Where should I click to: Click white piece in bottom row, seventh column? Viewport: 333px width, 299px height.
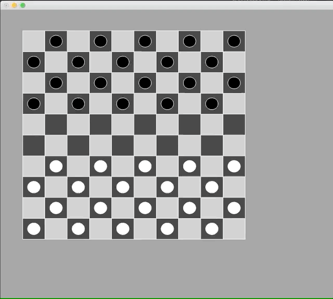(x=168, y=229)
